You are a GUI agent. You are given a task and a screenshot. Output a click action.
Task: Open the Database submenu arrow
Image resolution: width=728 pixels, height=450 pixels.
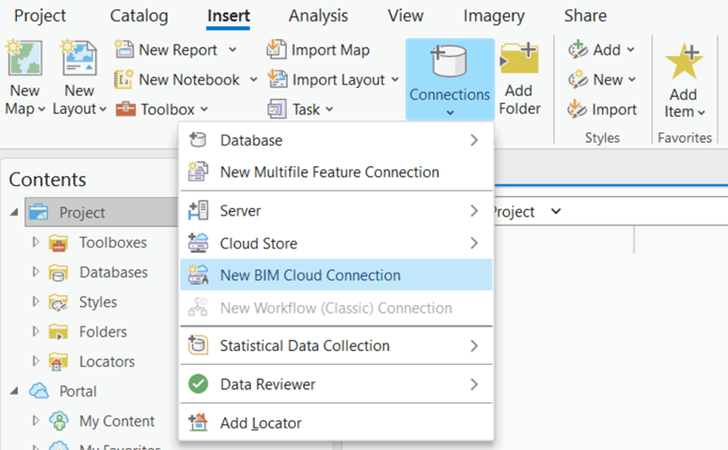[x=473, y=140]
